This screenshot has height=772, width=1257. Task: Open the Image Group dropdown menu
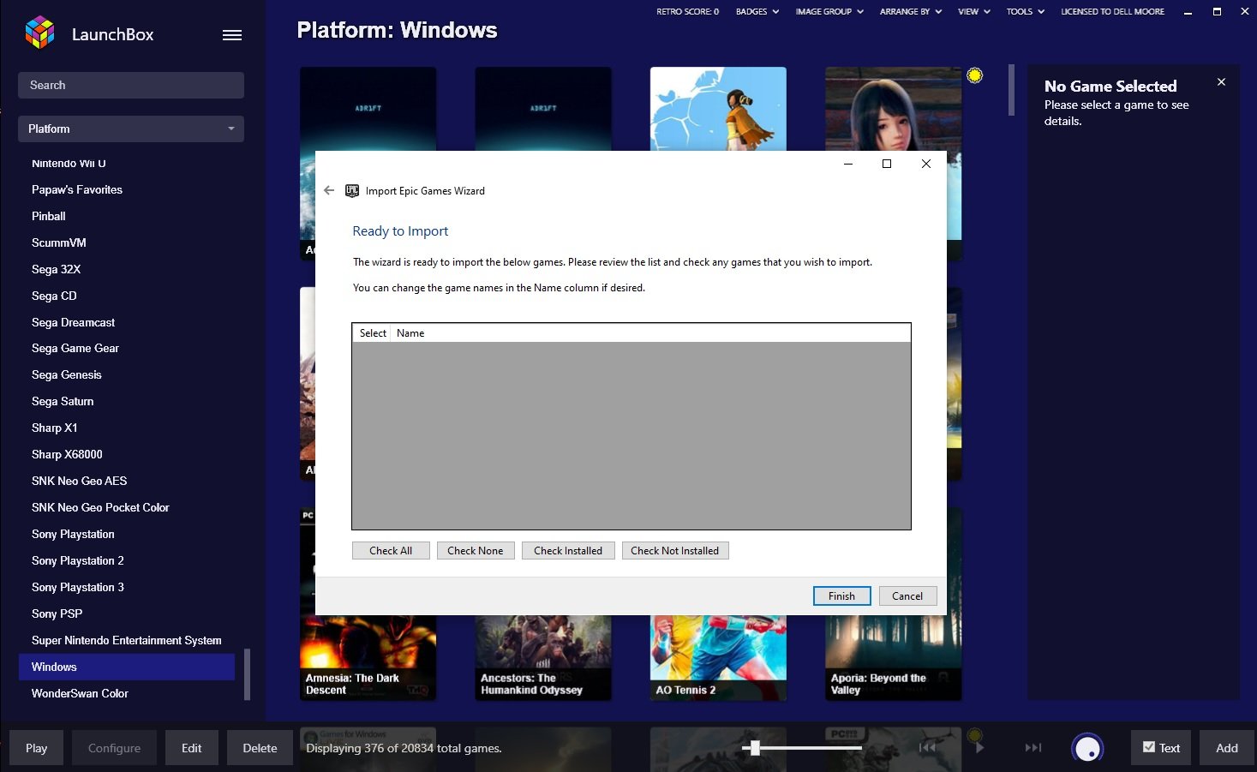coord(829,12)
